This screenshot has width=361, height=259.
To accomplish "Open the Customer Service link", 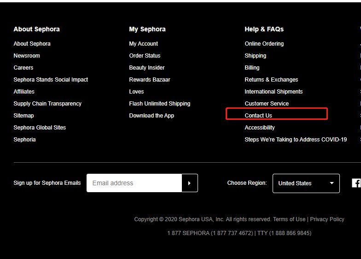I will pyautogui.click(x=267, y=103).
